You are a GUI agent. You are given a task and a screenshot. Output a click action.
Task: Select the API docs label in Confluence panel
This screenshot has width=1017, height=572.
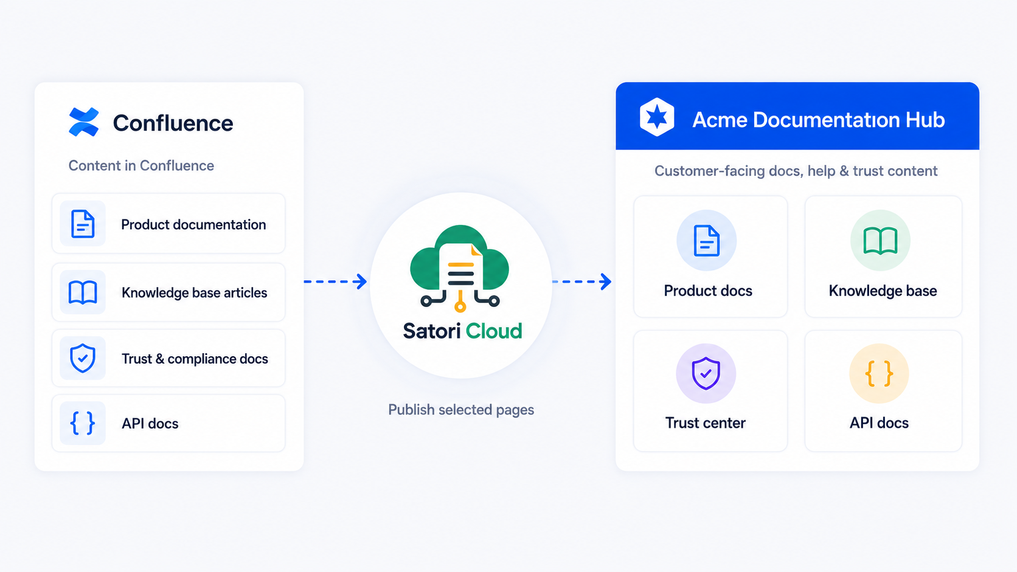pos(150,424)
